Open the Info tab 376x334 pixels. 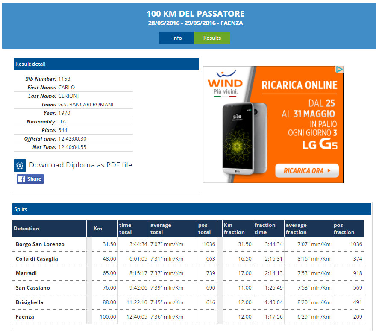pos(177,38)
